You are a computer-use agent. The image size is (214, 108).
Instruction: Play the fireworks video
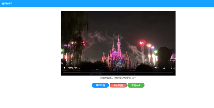[x=65, y=68]
